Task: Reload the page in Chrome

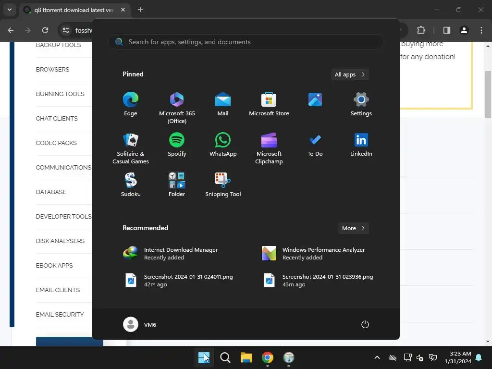Action: 45,30
